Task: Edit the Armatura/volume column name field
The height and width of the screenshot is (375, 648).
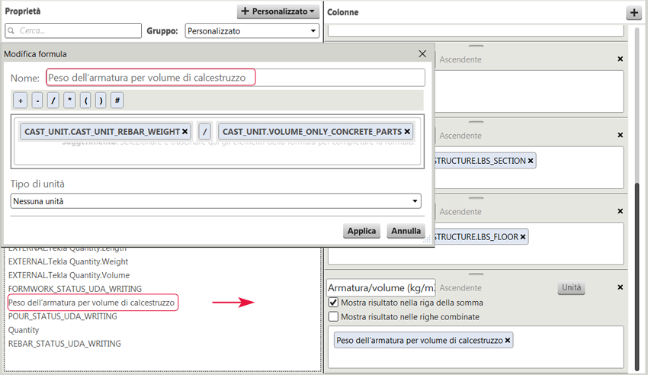Action: point(381,288)
